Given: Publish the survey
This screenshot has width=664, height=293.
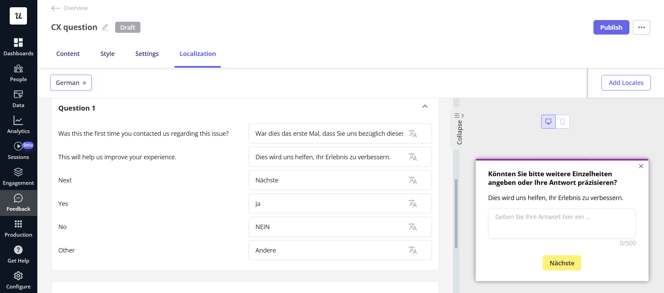Looking at the screenshot, I should (611, 27).
